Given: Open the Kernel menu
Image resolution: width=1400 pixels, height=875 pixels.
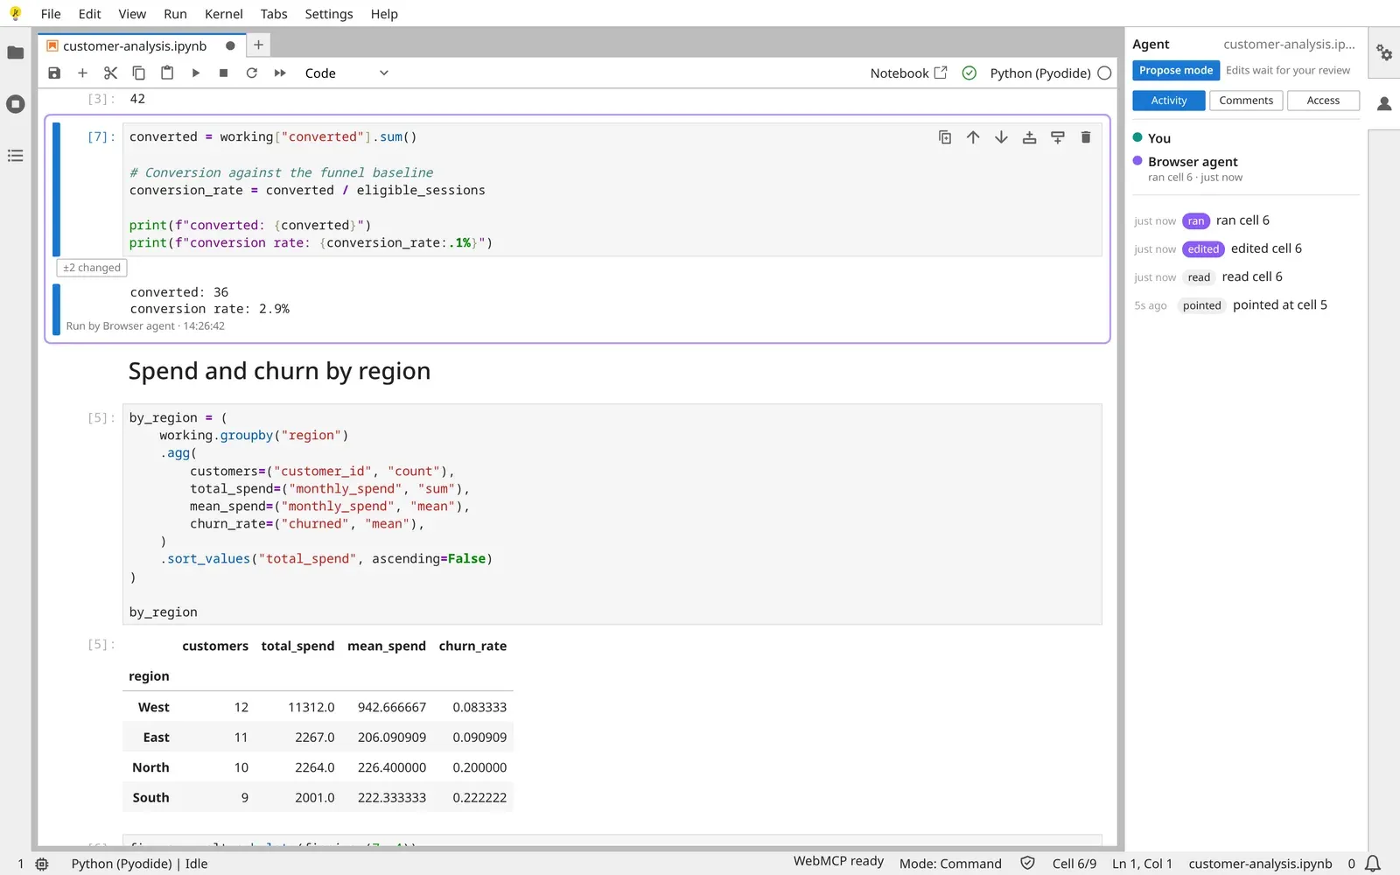Looking at the screenshot, I should point(224,14).
